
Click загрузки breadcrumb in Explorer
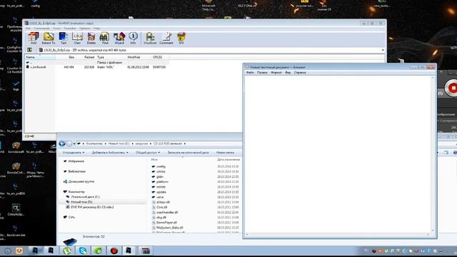(141, 143)
